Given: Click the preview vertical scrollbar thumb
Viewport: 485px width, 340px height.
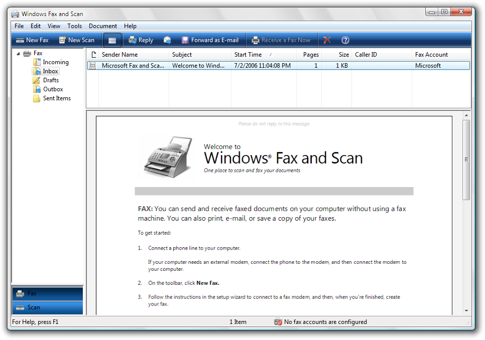Looking at the screenshot, I should (x=466, y=160).
